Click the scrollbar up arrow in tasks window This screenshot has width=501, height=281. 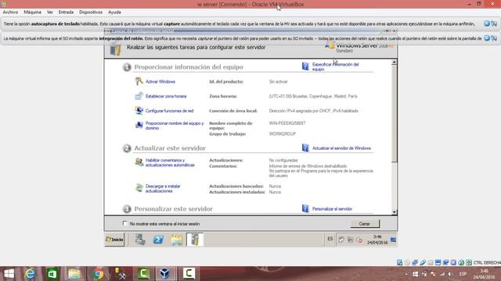coord(395,62)
